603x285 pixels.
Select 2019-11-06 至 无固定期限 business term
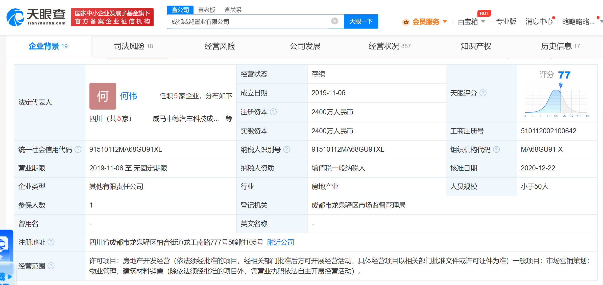pyautogui.click(x=128, y=168)
